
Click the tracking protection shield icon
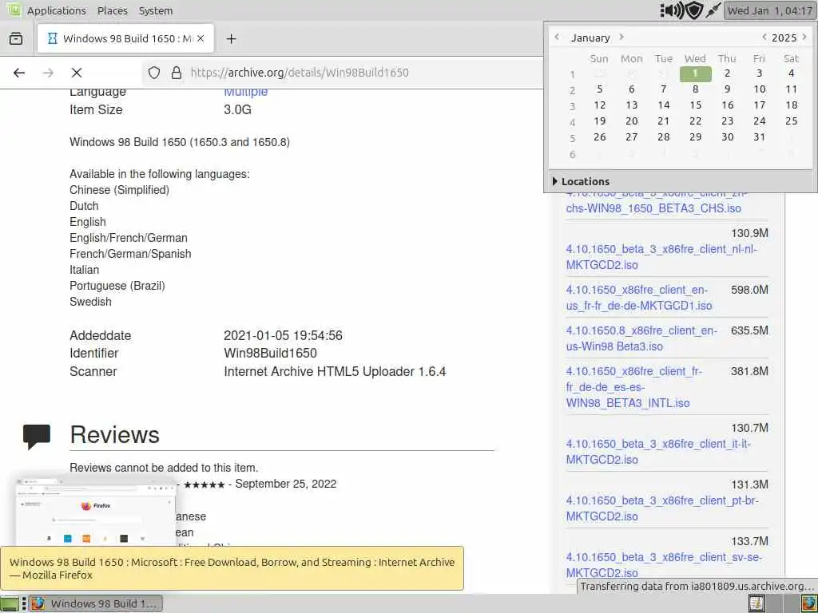pos(154,73)
